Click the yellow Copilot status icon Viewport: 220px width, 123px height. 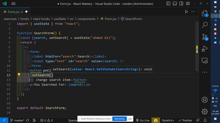tap(156, 120)
